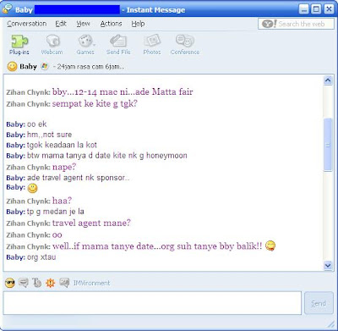Click message 'tp g medan je la'
Image resolution: width=338 pixels, height=331 pixels.
point(56,212)
